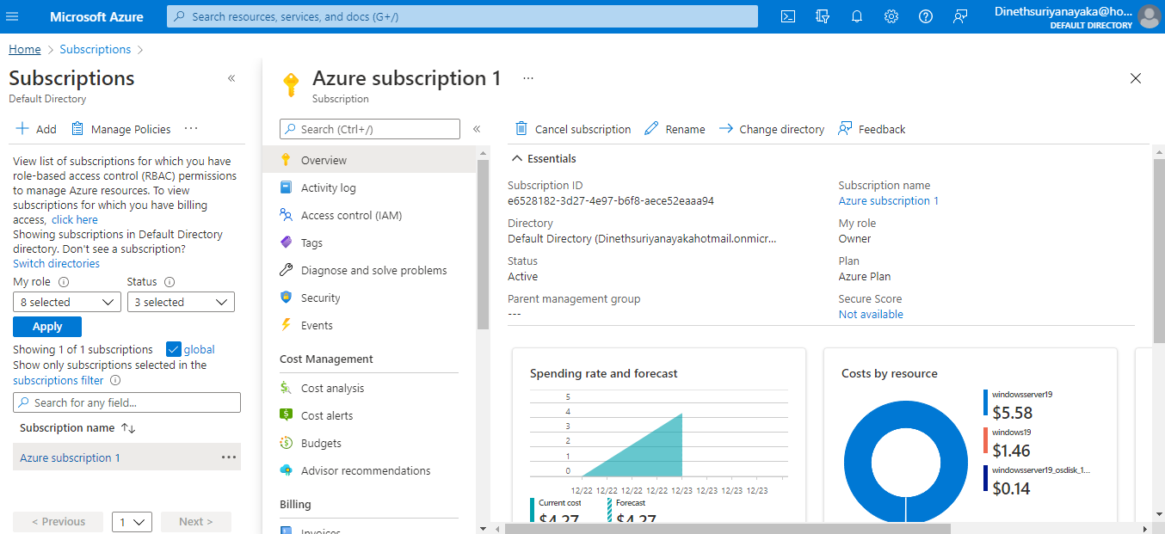Collapse the Subscriptions list panel

coord(231,78)
